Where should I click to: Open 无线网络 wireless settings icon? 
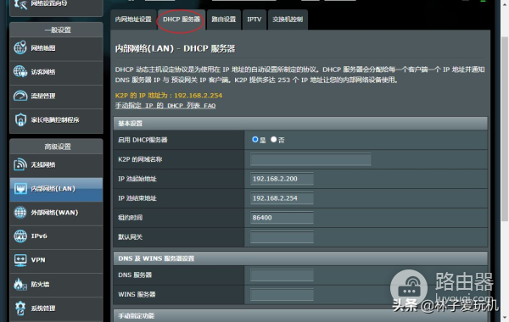pyautogui.click(x=20, y=164)
